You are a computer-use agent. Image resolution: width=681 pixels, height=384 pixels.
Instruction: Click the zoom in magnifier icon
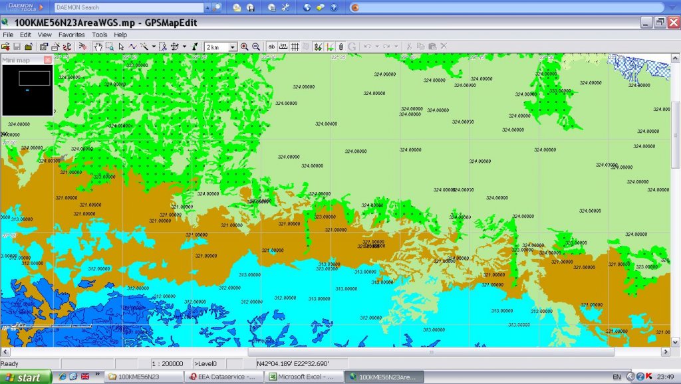click(x=244, y=47)
